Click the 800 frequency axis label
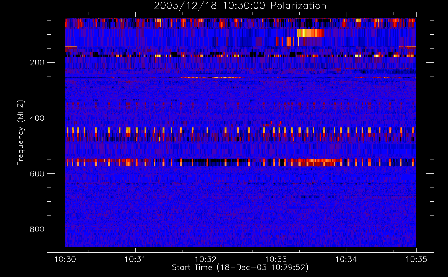This screenshot has height=277, width=448. coord(37,229)
